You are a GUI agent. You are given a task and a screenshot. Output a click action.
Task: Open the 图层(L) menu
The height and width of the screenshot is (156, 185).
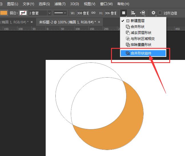(x=13, y=4)
